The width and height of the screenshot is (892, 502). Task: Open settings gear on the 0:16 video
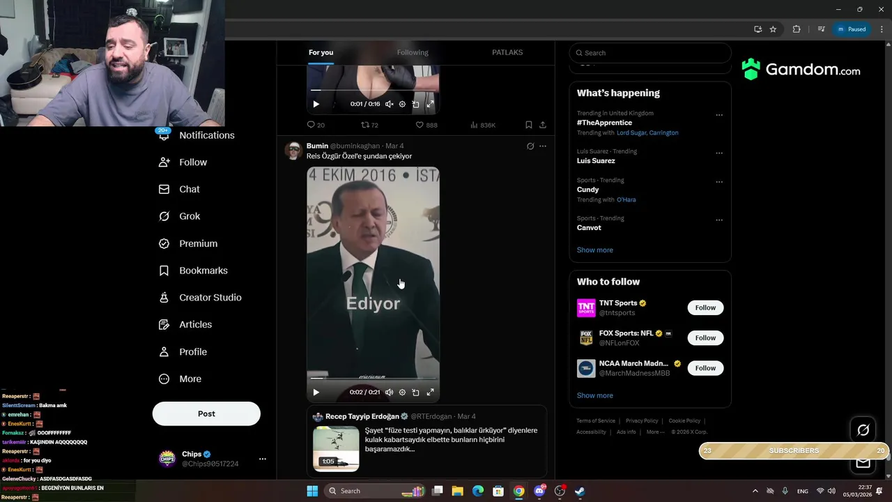[x=402, y=104]
